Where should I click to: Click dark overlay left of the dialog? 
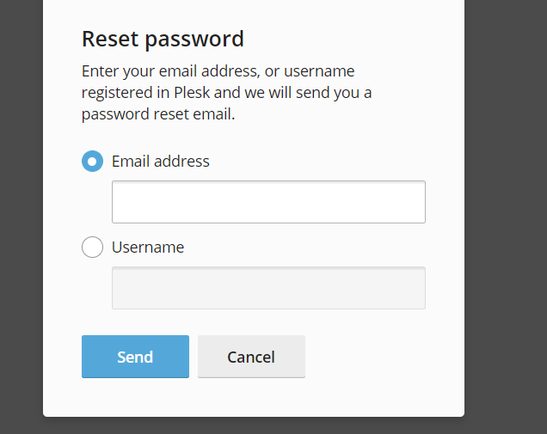[x=22, y=209]
